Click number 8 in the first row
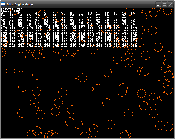The width and height of the screenshot is (175, 139). (71, 13)
